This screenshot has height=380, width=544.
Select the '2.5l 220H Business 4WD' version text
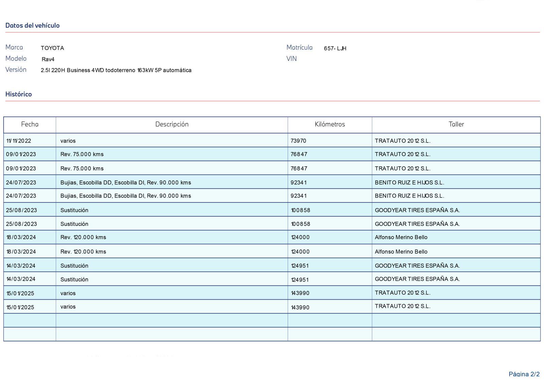point(116,70)
